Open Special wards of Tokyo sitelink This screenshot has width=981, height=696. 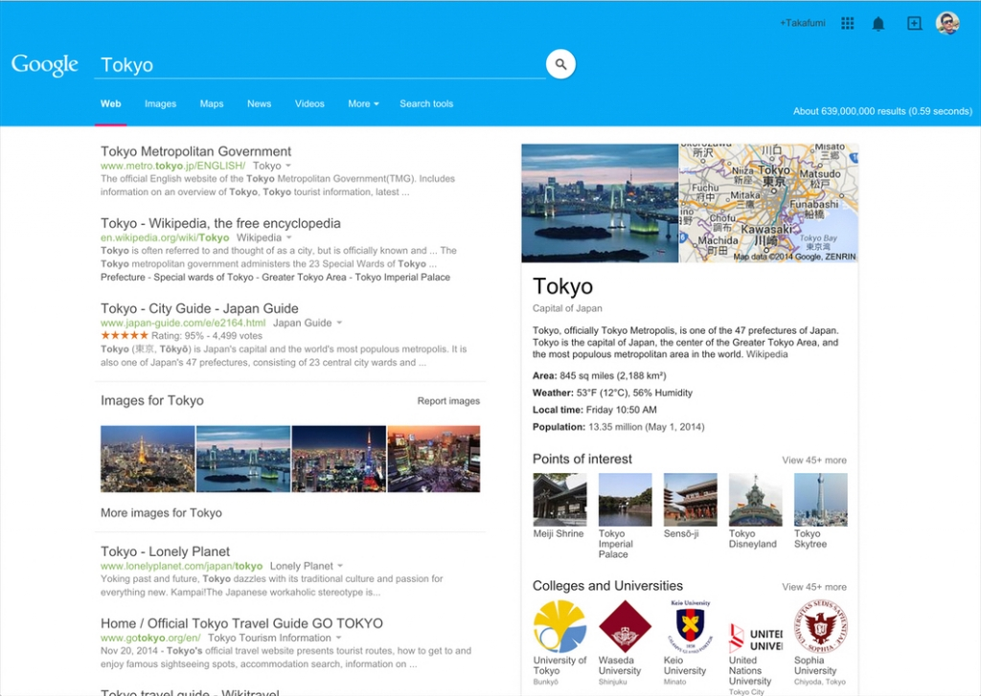203,277
